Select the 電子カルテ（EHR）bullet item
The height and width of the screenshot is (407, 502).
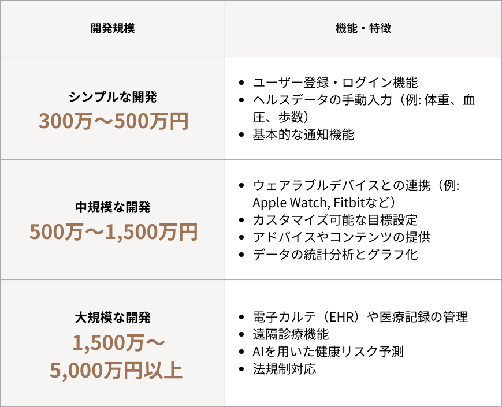360,317
